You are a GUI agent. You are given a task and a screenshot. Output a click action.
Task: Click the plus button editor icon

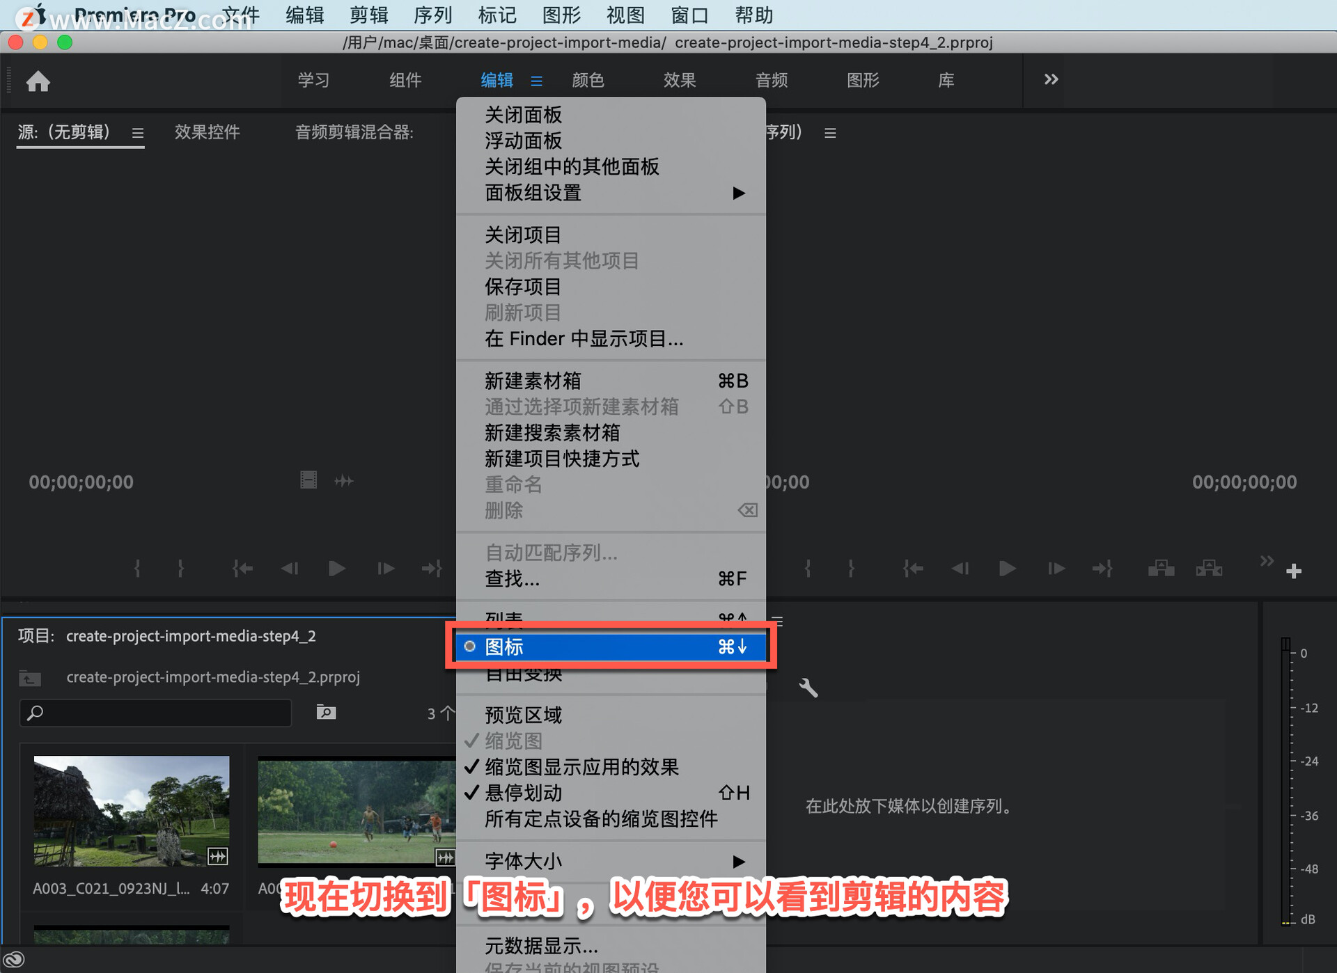tap(1294, 571)
